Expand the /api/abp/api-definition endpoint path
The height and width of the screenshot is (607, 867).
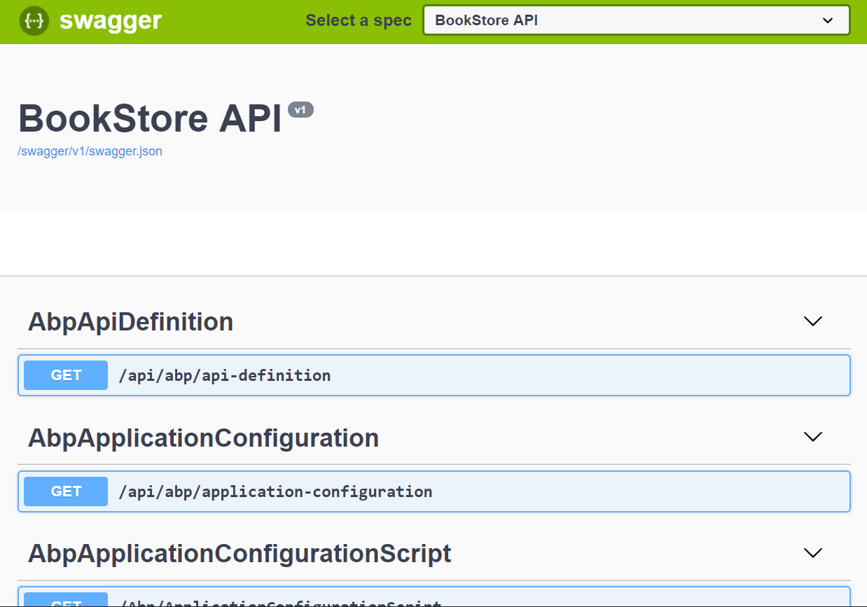[x=224, y=375]
